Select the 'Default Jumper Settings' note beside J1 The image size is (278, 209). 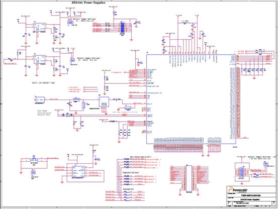coord(84,20)
